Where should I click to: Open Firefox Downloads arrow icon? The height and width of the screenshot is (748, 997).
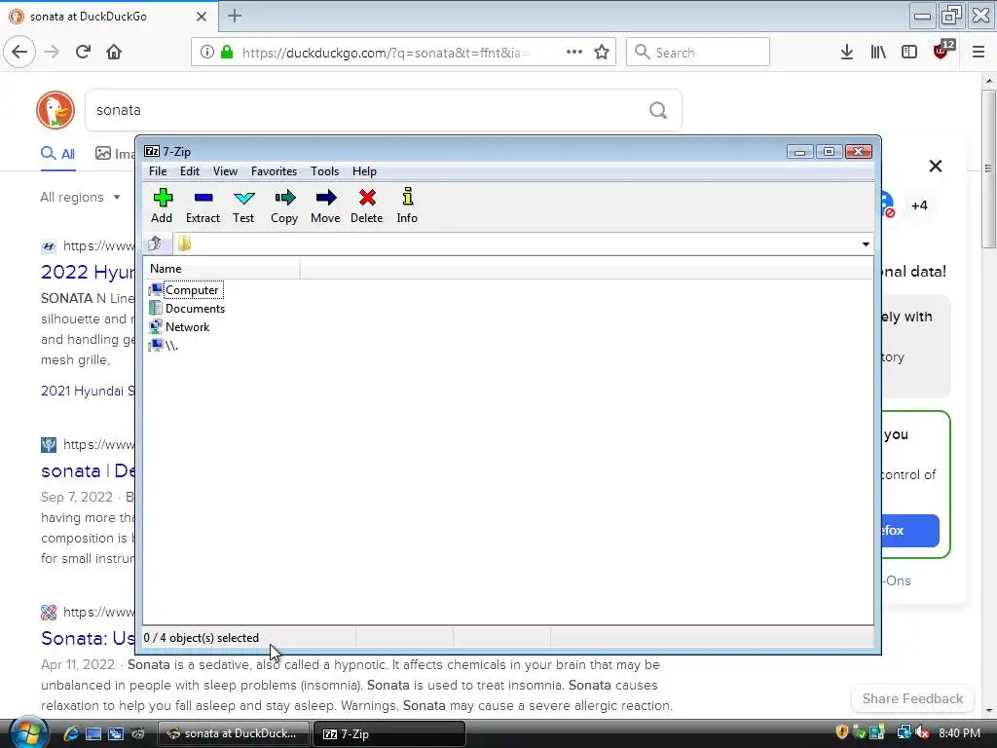coord(847,53)
